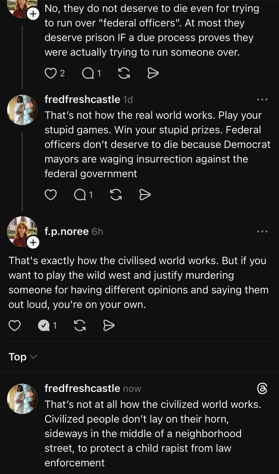This screenshot has height=474, width=279.
Task: Share f.p.noree's 6h post
Action: point(109,325)
